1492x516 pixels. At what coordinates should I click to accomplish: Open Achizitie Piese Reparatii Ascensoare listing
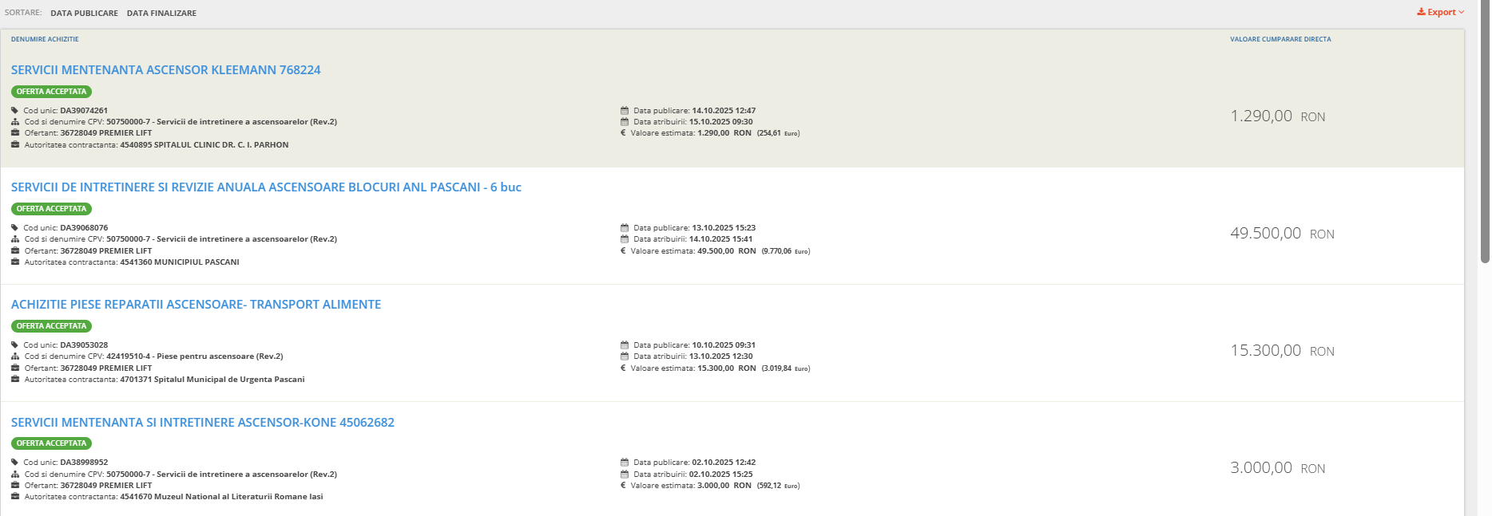coord(196,305)
